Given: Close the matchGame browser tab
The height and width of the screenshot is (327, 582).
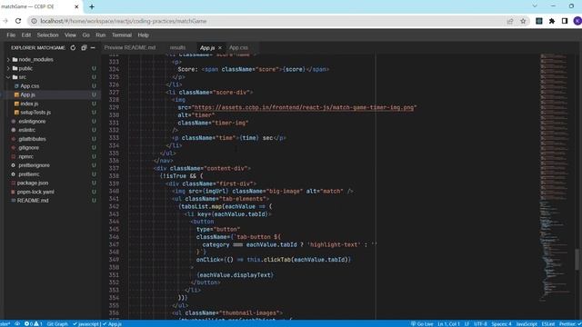Looking at the screenshot, I should (x=76, y=6).
